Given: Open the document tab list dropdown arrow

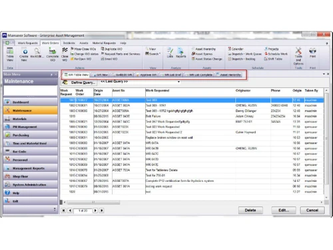Looking at the screenshot, I should (324, 74).
